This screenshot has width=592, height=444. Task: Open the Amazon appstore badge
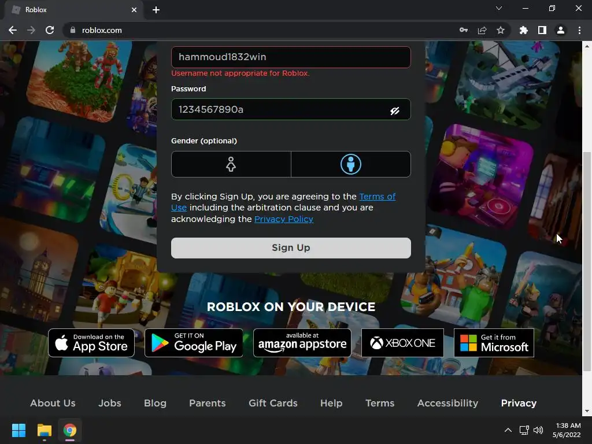coord(302,343)
